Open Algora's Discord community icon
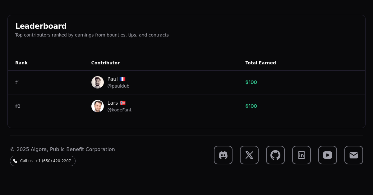The width and height of the screenshot is (373, 195). (223, 155)
